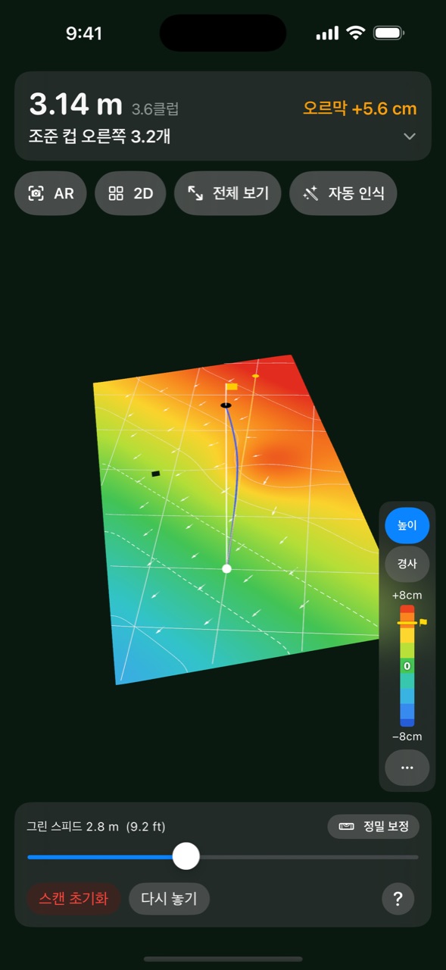446x970 pixels.
Task: Tap the yellow flag marker on scale
Action: pyautogui.click(x=423, y=621)
